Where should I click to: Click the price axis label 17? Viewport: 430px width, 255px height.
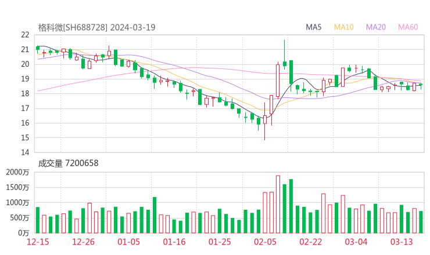25,108
